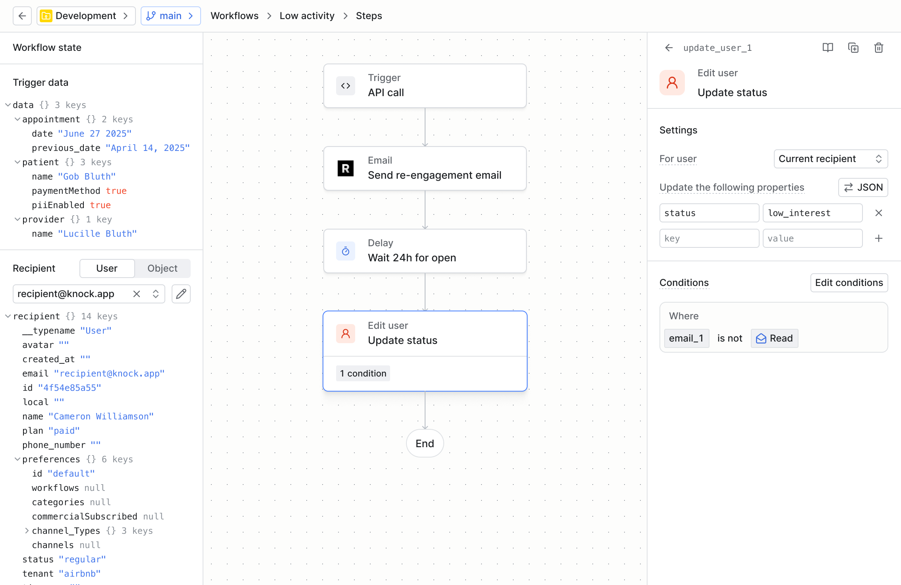Viewport: 901px width, 585px height.
Task: Open step documentation book icon
Action: pyautogui.click(x=828, y=48)
